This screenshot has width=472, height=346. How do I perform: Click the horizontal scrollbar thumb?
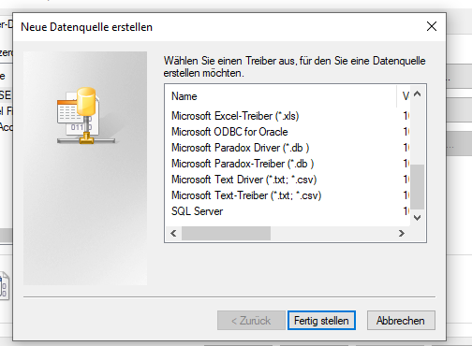click(x=227, y=233)
